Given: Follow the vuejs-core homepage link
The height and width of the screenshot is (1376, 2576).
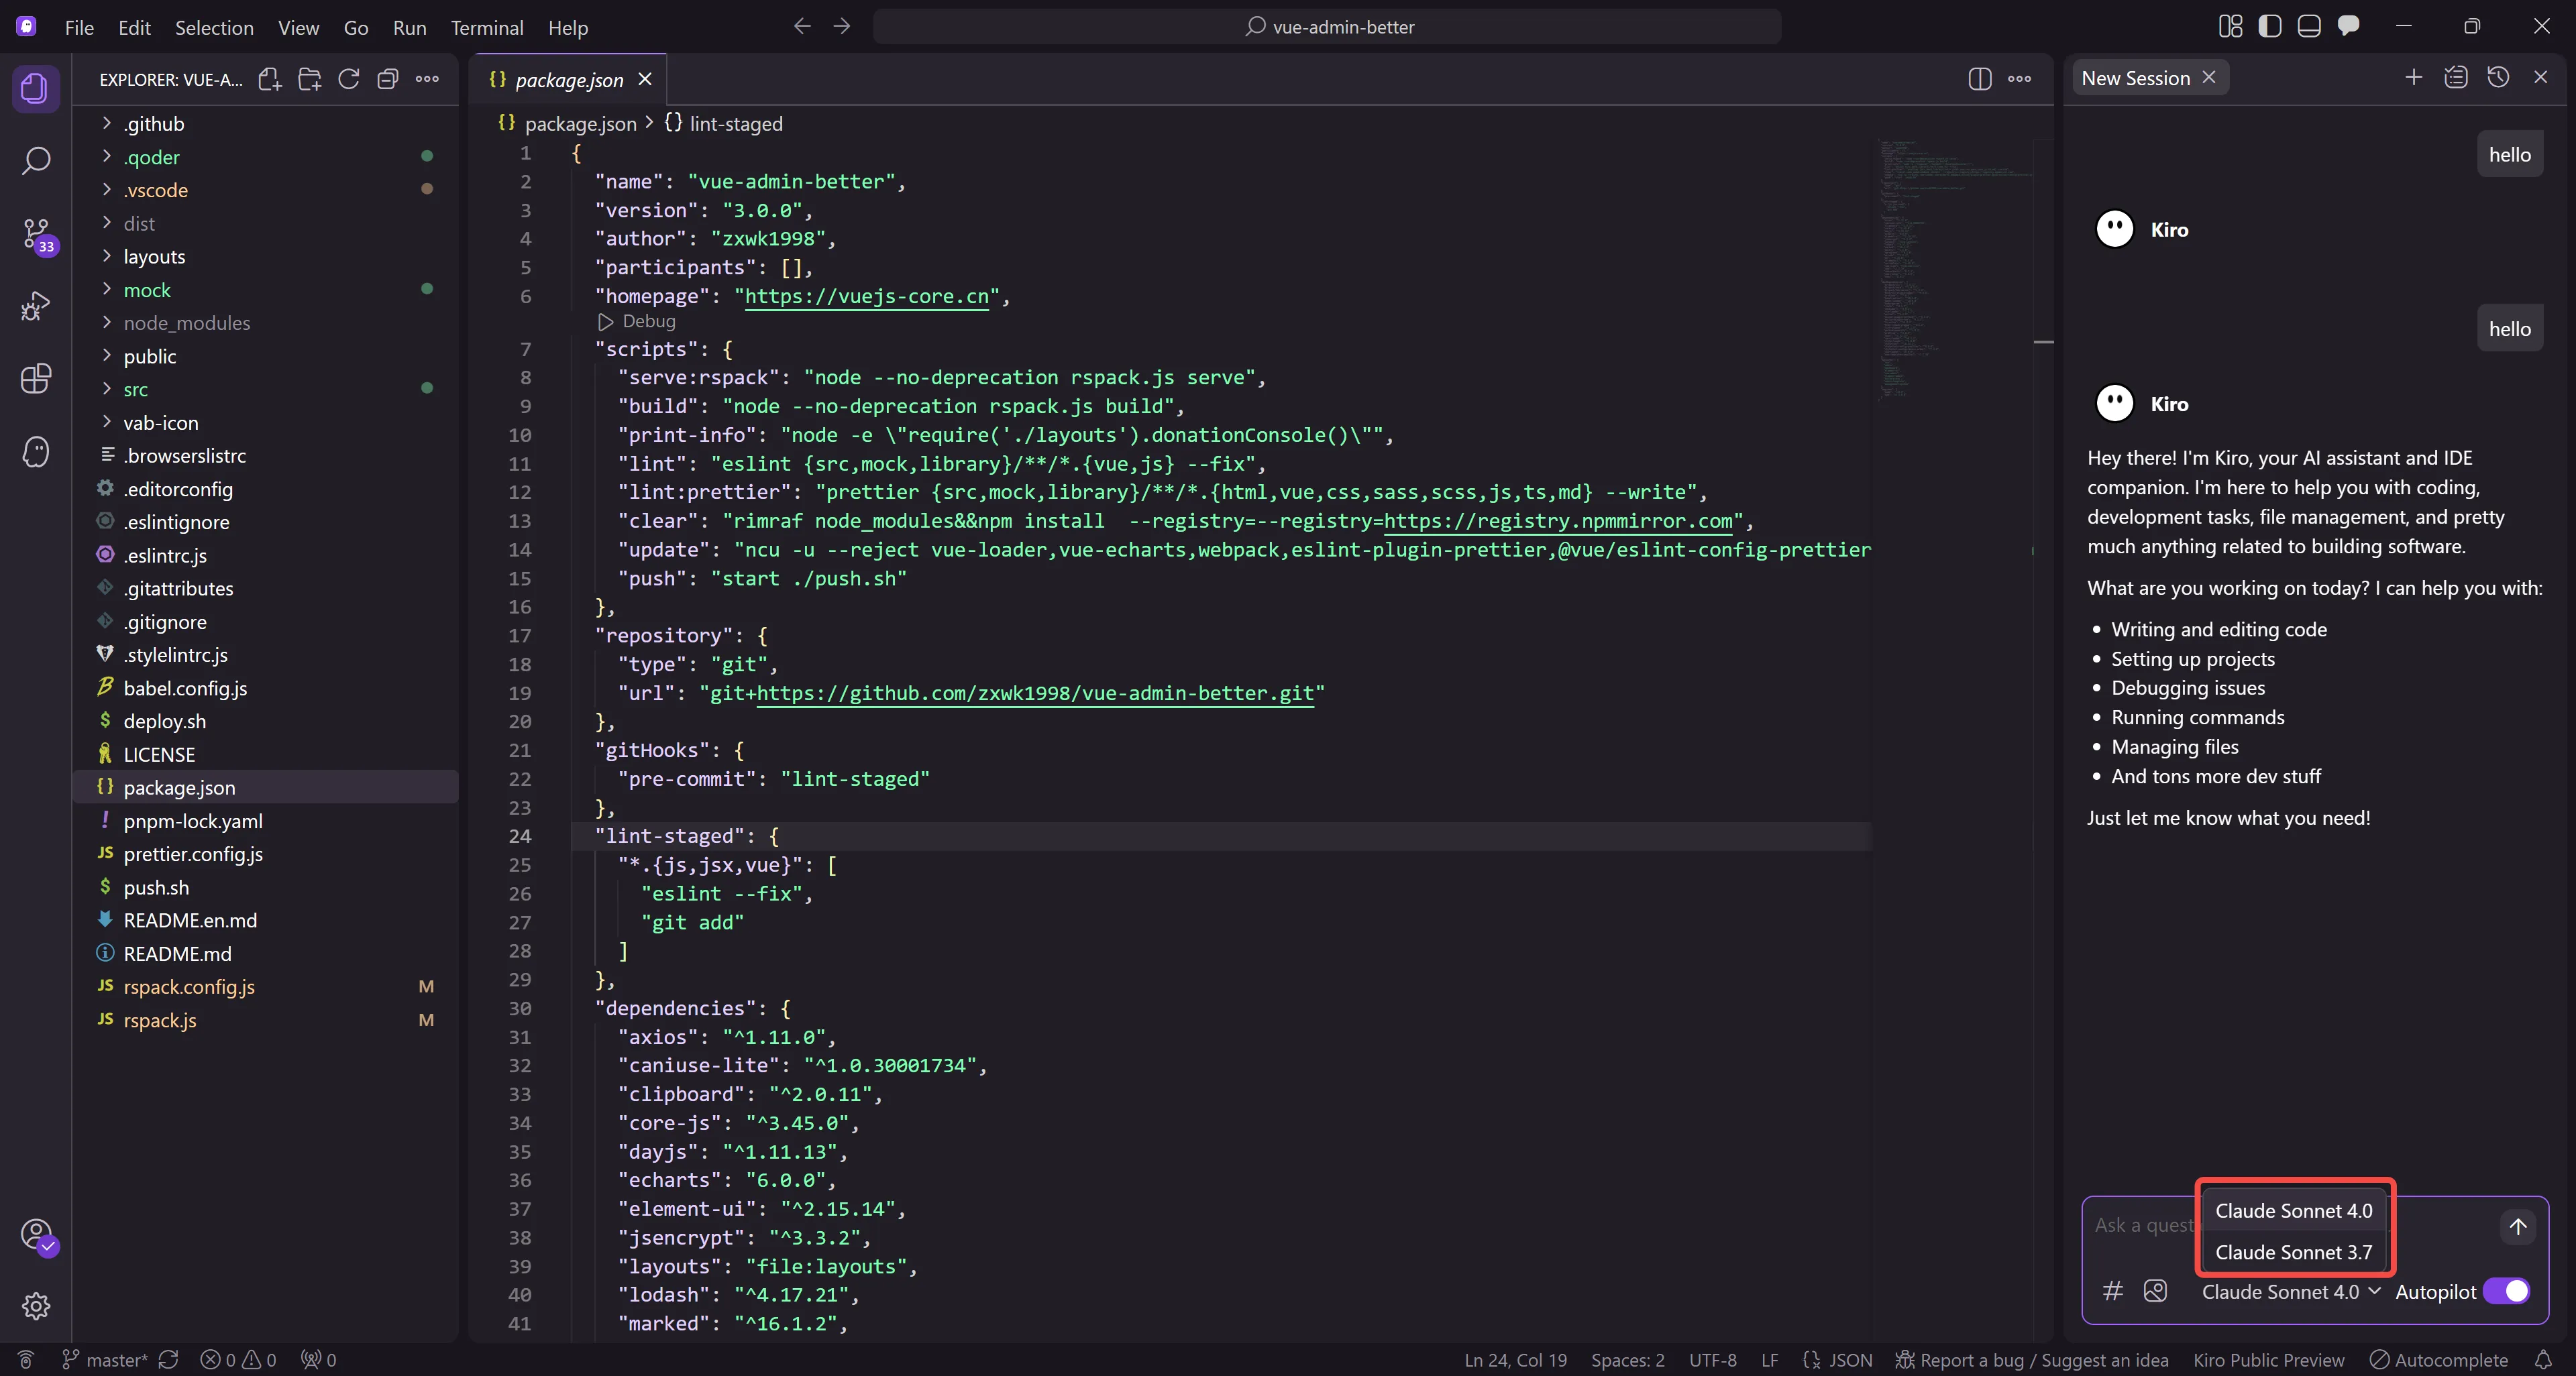Looking at the screenshot, I should tap(866, 296).
